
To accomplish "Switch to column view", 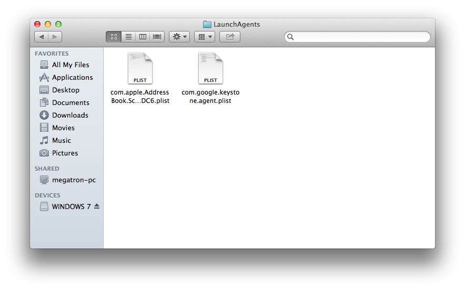I will pos(143,37).
